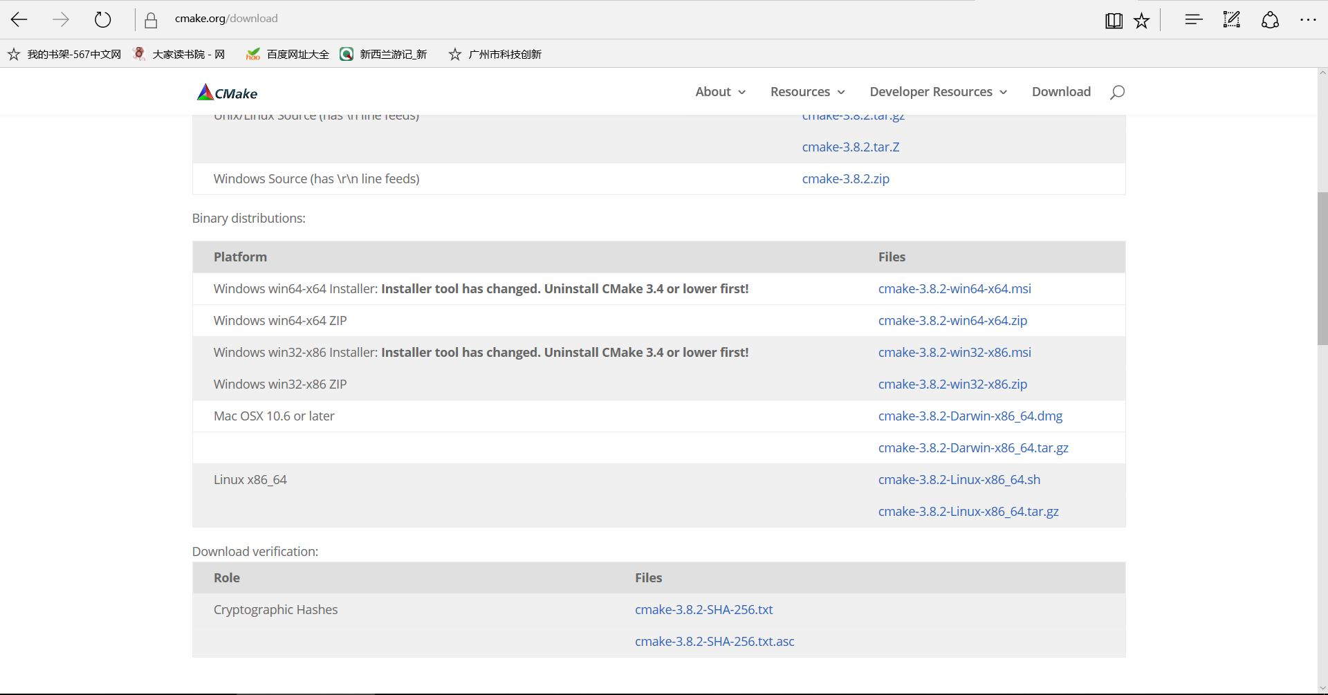Expand the Resources dropdown menu

pyautogui.click(x=807, y=92)
